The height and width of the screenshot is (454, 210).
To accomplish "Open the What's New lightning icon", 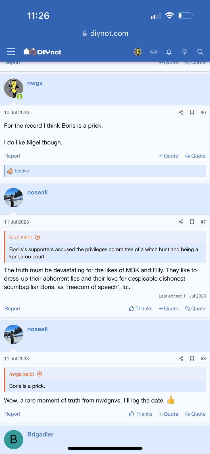I will (185, 52).
